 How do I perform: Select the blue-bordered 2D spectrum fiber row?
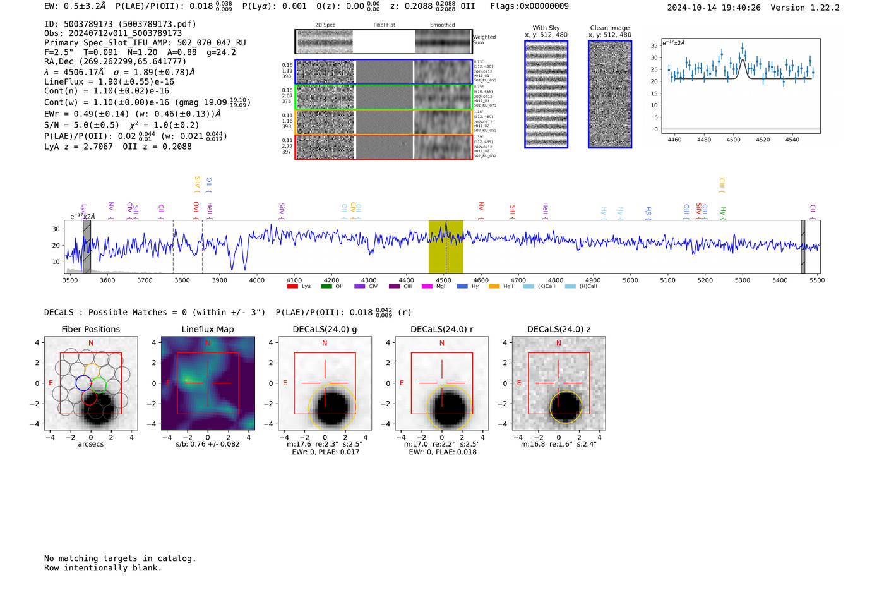click(383, 72)
